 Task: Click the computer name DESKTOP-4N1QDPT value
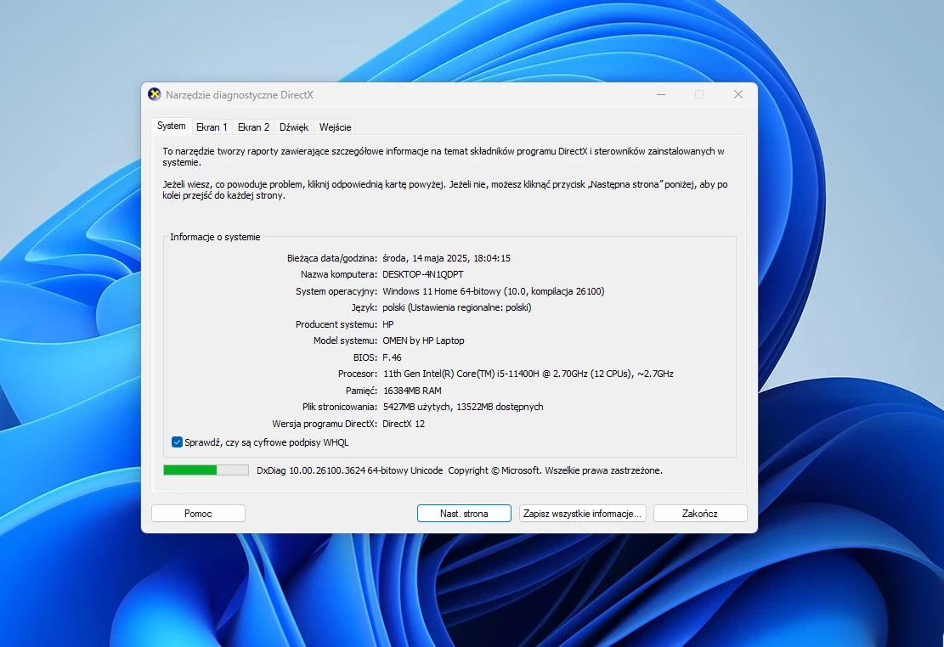425,275
